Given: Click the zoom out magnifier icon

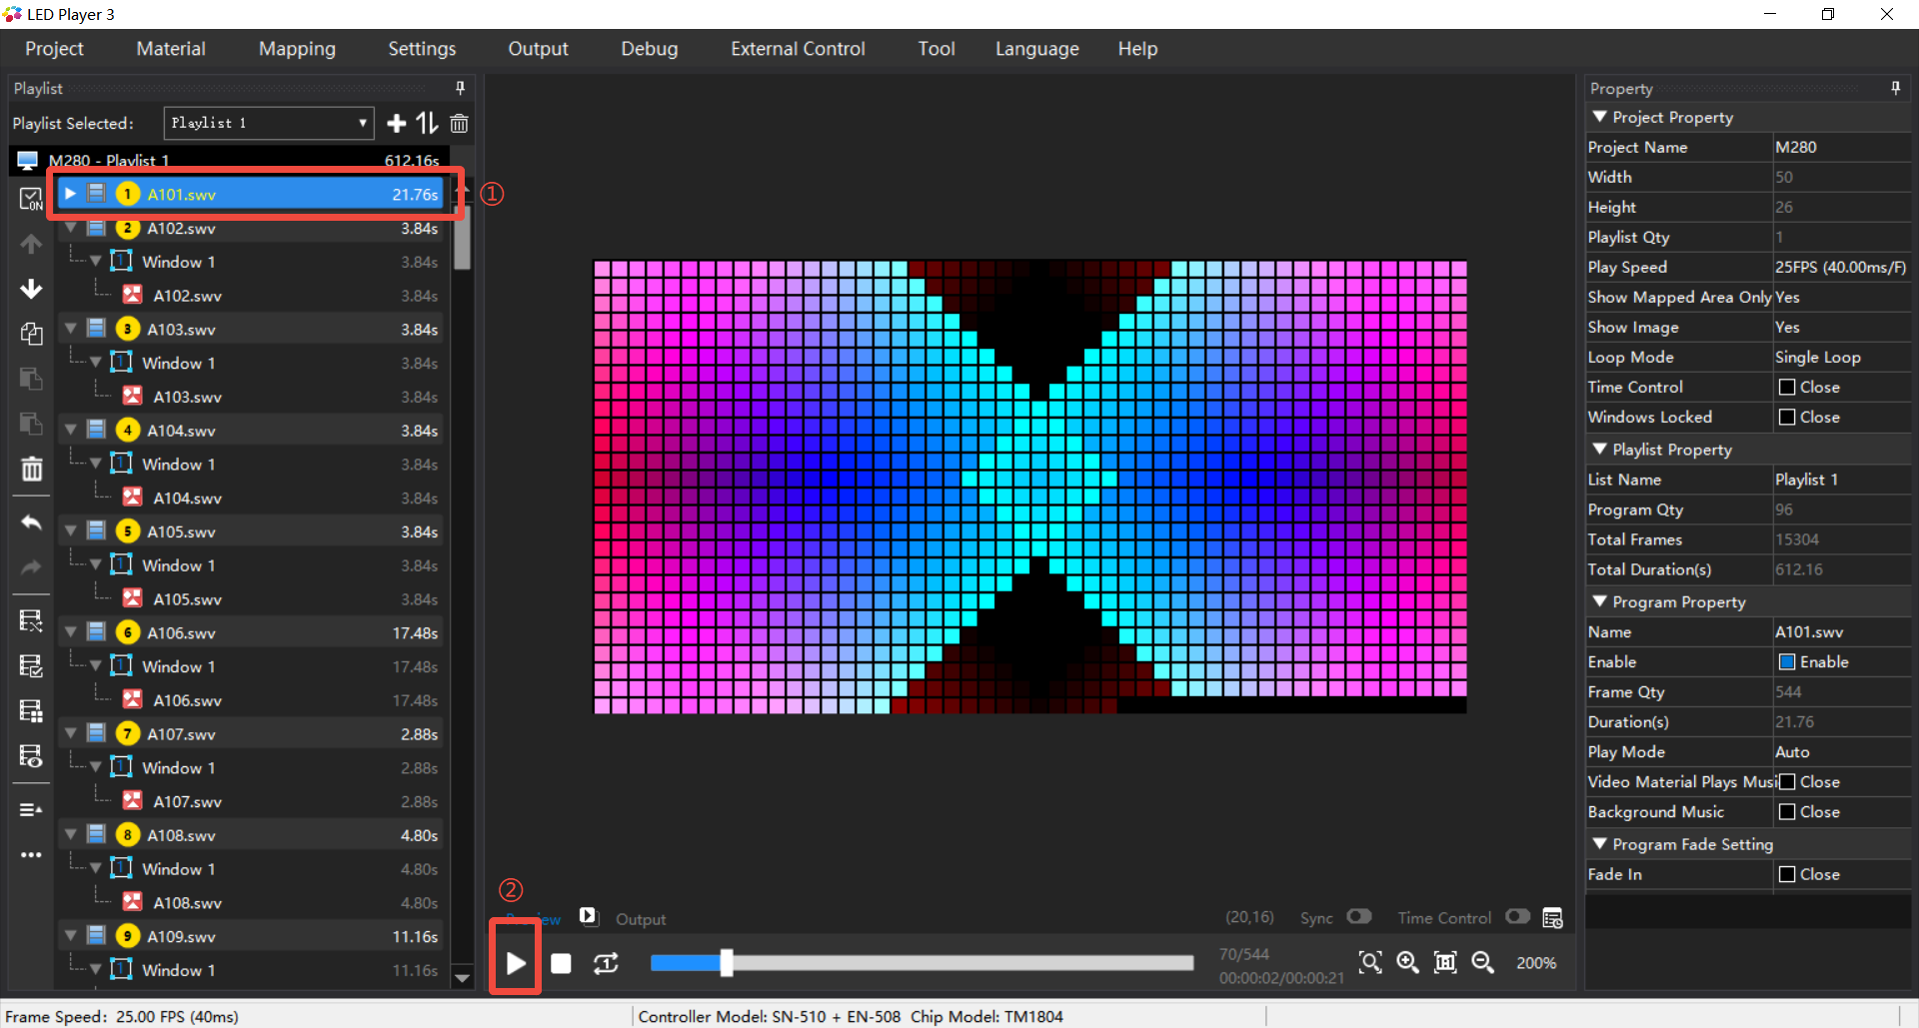Looking at the screenshot, I should [x=1483, y=962].
